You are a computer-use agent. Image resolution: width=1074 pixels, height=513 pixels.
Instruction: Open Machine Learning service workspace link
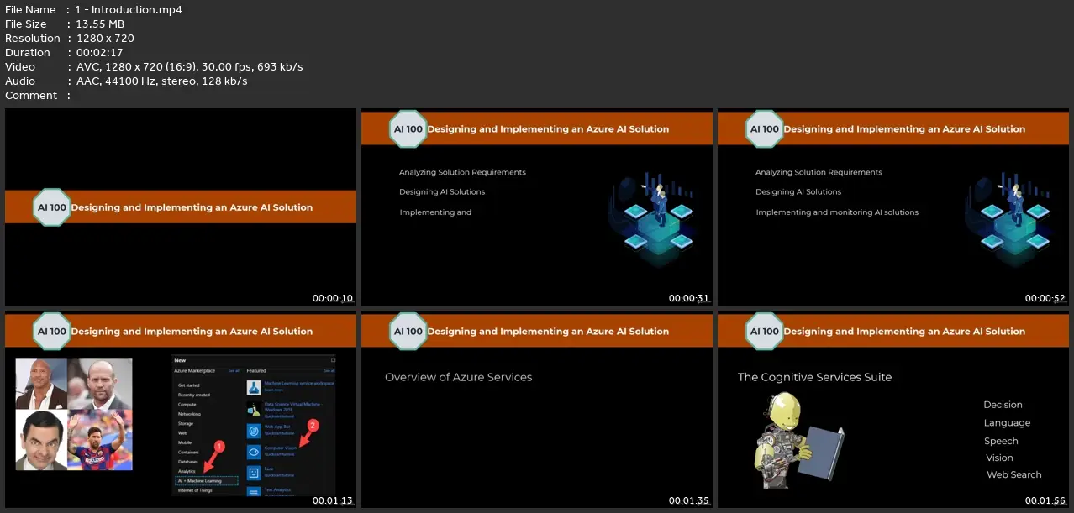[x=299, y=383]
